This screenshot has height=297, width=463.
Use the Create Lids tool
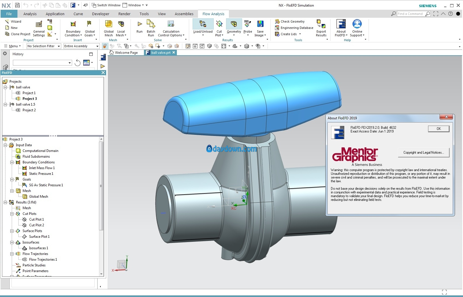[x=288, y=34]
